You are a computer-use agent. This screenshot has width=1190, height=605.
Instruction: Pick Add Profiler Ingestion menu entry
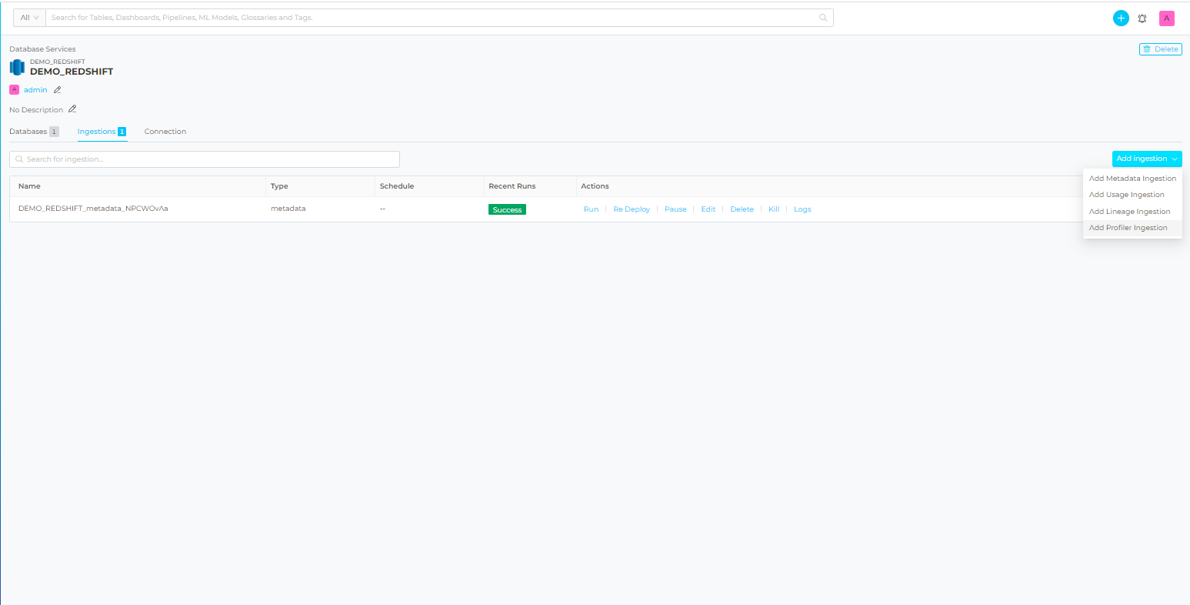click(x=1128, y=228)
